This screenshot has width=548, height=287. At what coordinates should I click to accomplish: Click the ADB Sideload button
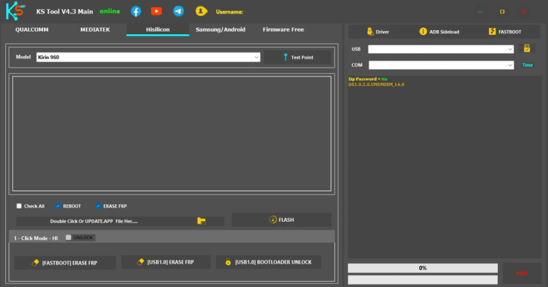click(439, 32)
